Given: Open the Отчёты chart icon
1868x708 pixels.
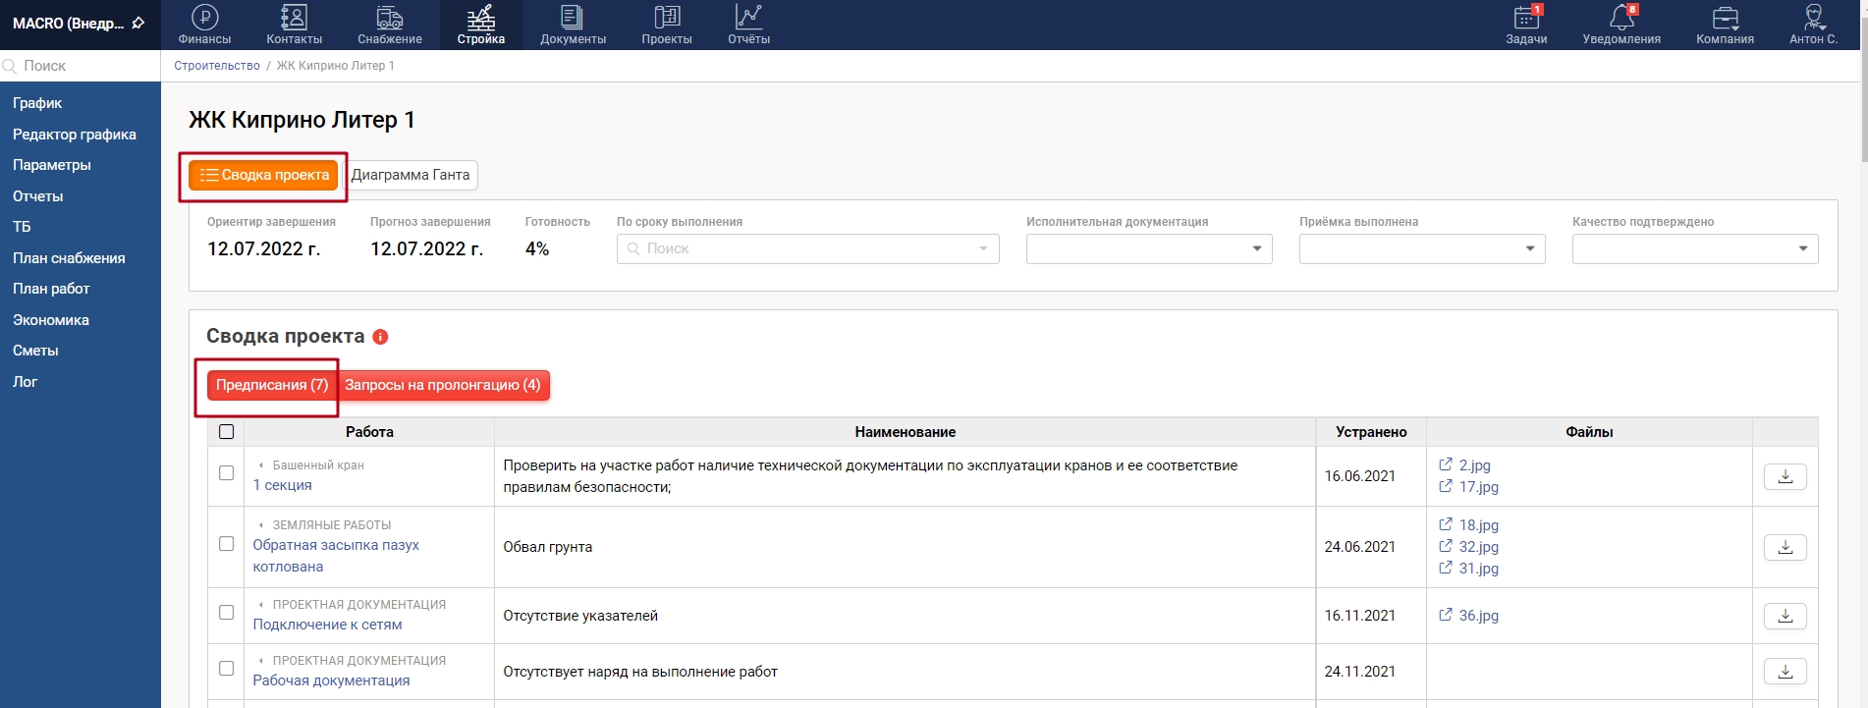Looking at the screenshot, I should tap(748, 19).
